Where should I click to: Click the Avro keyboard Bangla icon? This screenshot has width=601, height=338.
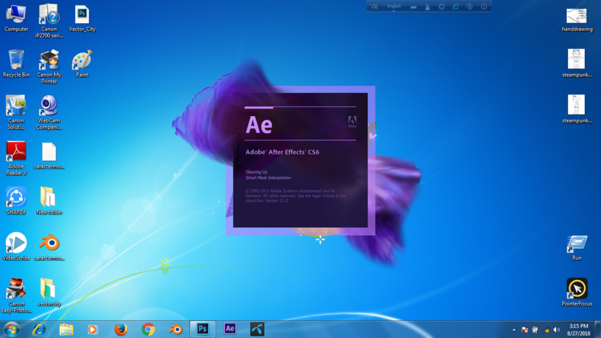[374, 6]
